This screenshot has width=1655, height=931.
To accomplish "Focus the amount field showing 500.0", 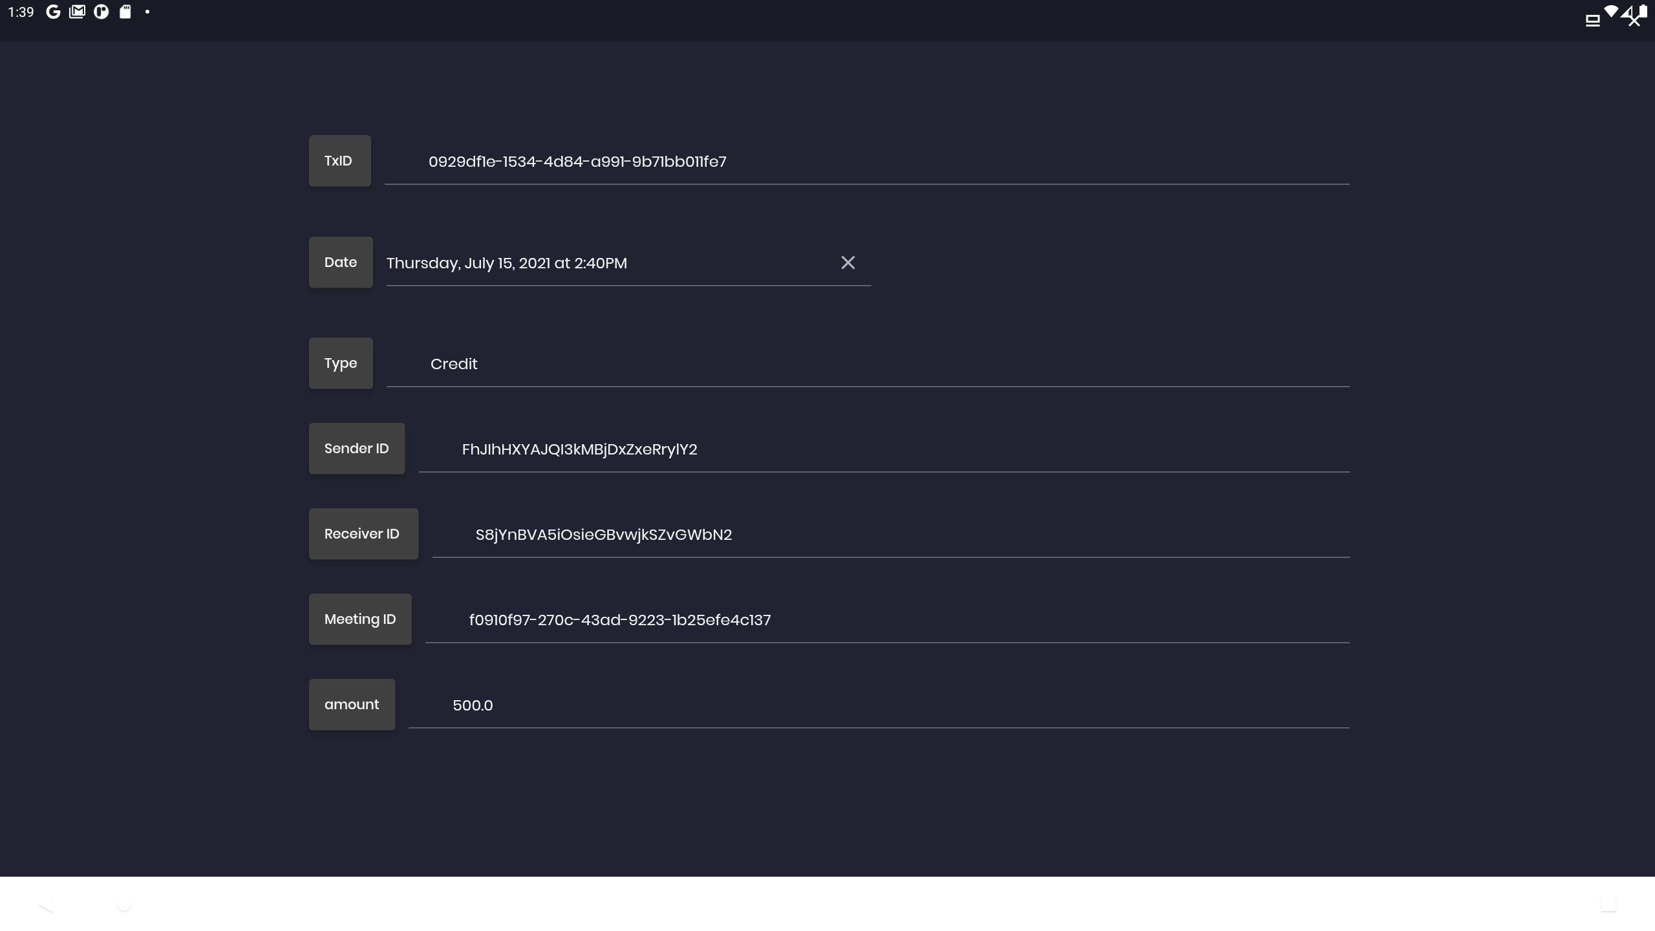I will (879, 705).
